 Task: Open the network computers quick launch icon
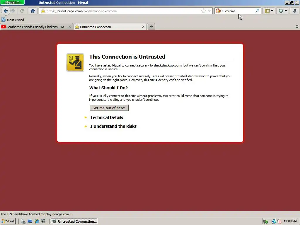coord(23,221)
